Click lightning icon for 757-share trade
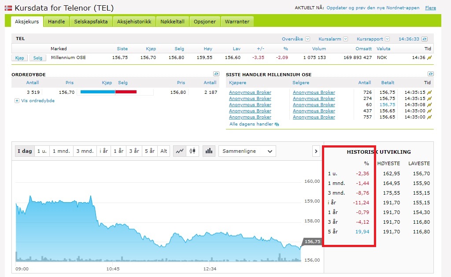 click(429, 117)
